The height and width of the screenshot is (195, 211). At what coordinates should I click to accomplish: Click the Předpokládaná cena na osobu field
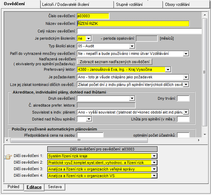(90, 135)
